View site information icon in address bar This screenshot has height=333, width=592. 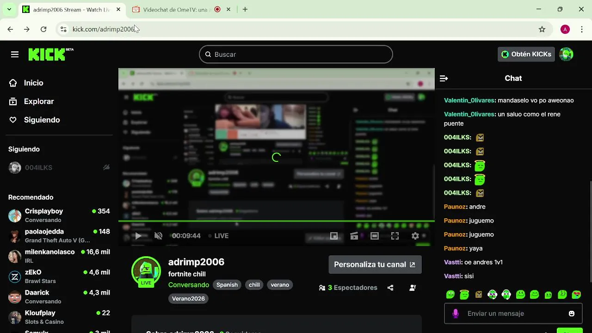pyautogui.click(x=63, y=29)
